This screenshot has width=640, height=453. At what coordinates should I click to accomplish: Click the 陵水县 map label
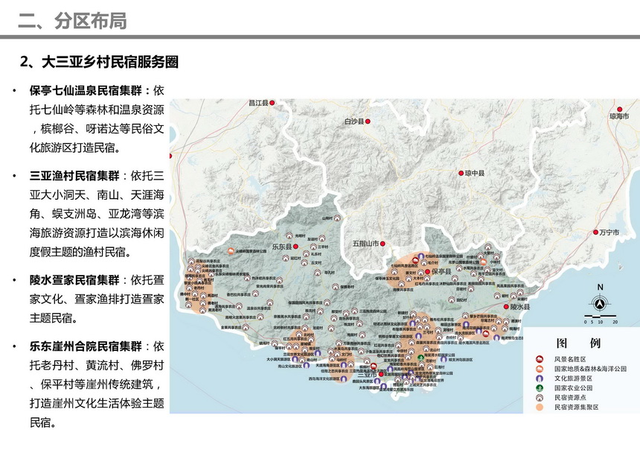[x=520, y=307]
